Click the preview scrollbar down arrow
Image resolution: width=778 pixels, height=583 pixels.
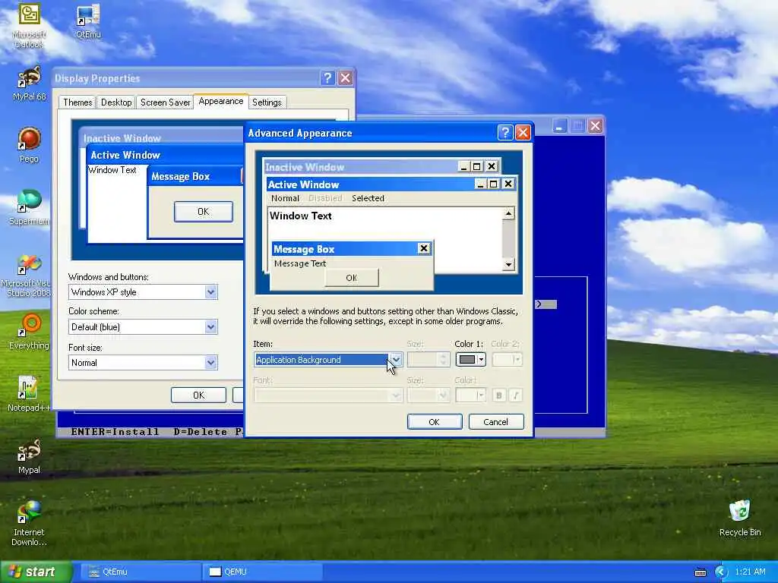[x=508, y=265]
